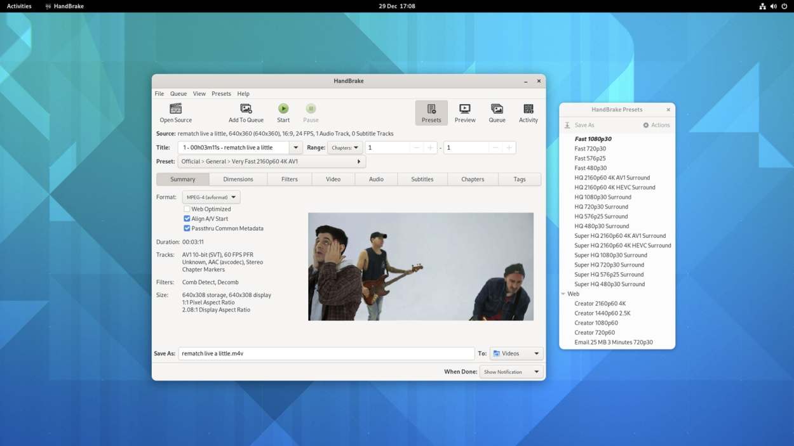Open the Activities overview
The width and height of the screenshot is (794, 446).
click(x=19, y=6)
